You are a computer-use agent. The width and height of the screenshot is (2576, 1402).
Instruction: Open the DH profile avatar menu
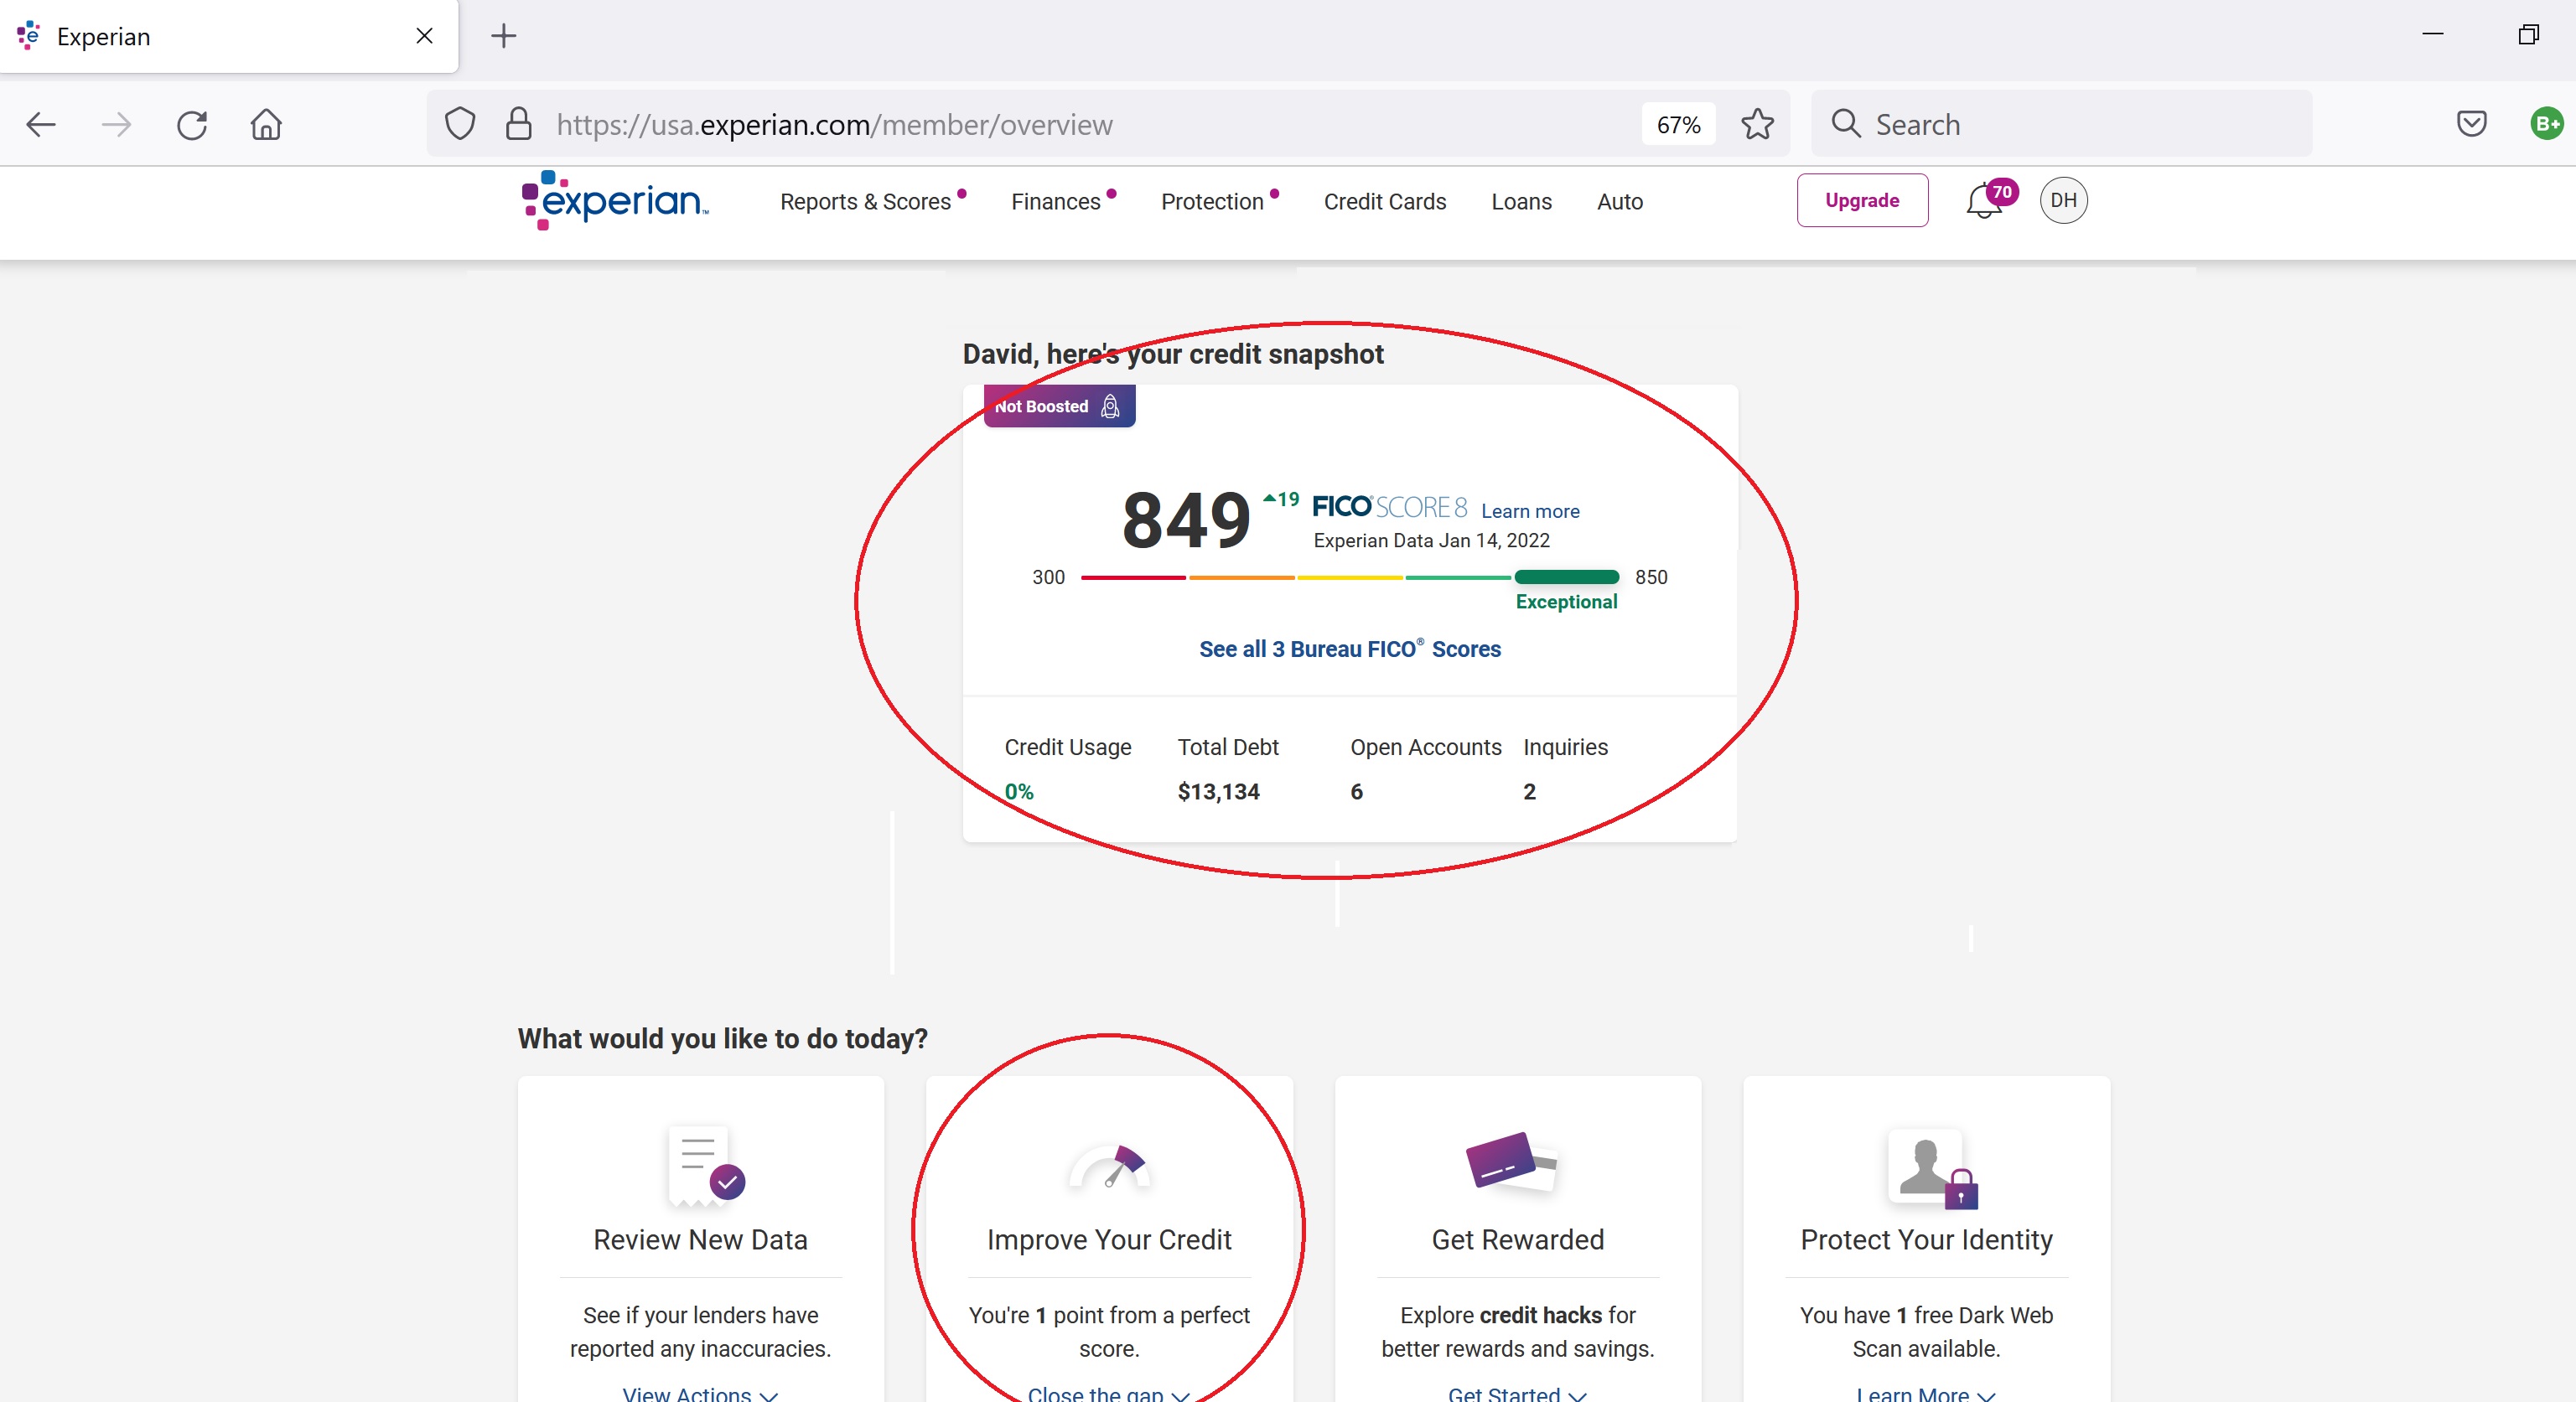click(x=2063, y=200)
